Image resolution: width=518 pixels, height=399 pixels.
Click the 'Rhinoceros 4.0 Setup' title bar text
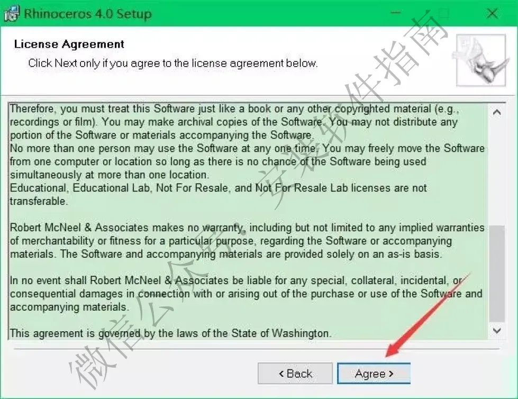click(88, 14)
